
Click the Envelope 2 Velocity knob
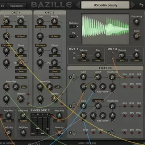[x=59, y=133]
